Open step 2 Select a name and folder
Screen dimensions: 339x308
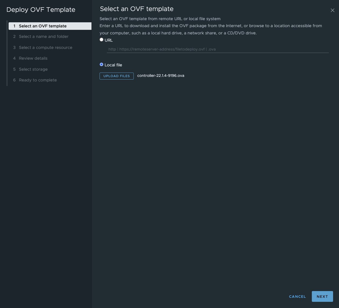pos(43,37)
